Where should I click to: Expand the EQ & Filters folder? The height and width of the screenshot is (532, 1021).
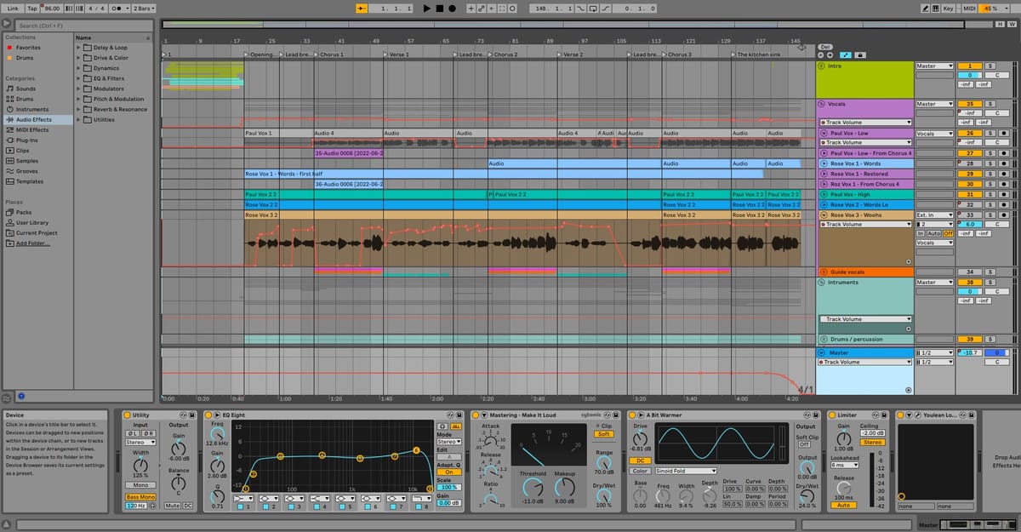click(x=79, y=78)
